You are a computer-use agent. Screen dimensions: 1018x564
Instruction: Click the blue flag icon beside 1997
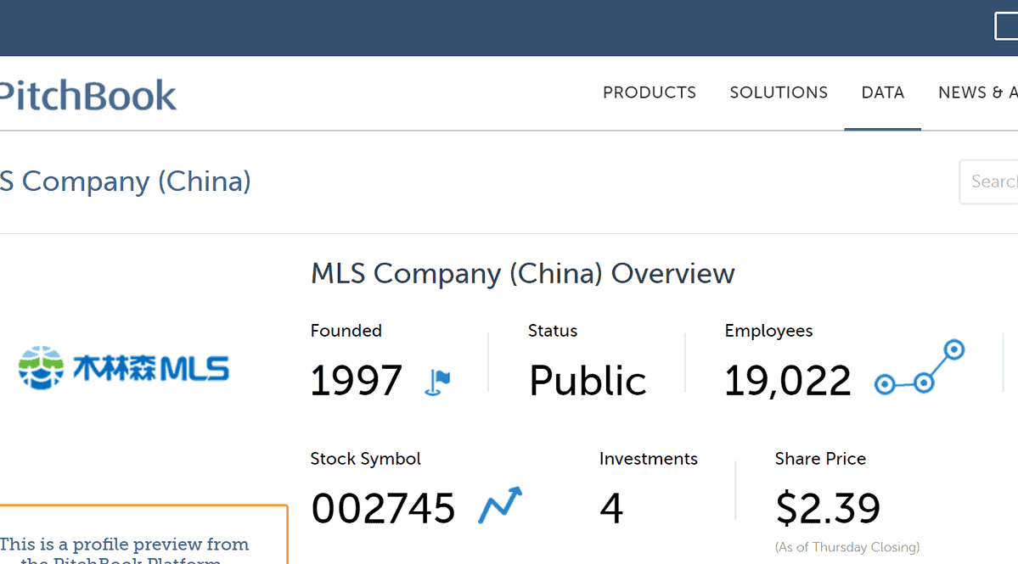click(x=437, y=383)
